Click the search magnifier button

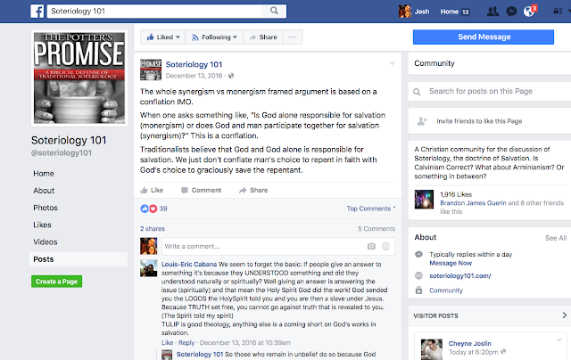click(x=274, y=11)
